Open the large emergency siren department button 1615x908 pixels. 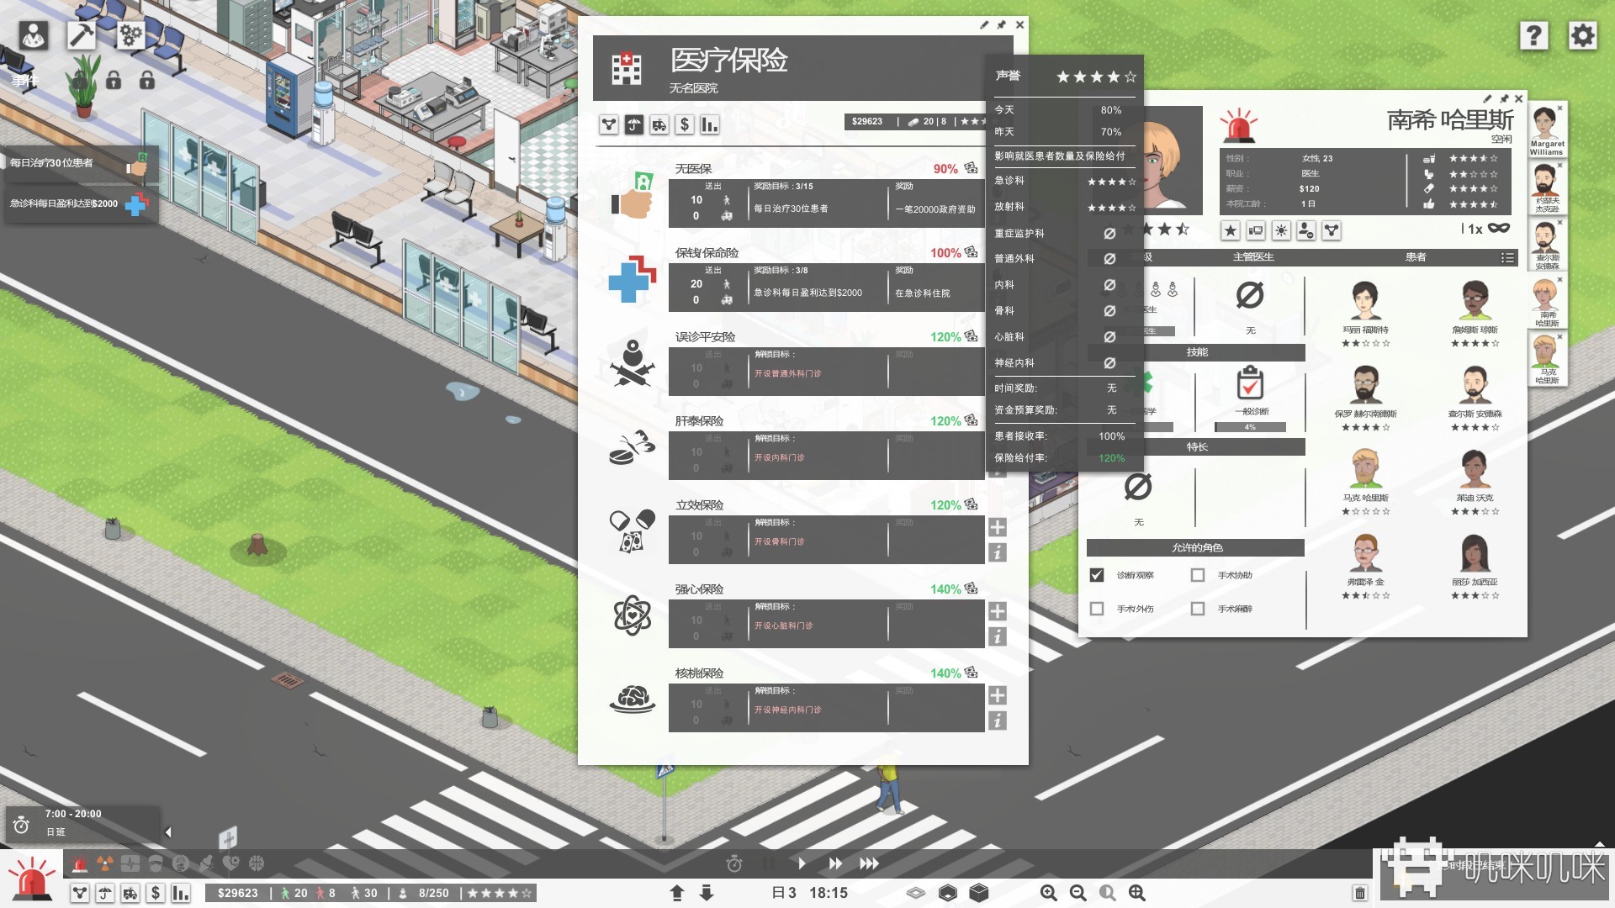32,879
